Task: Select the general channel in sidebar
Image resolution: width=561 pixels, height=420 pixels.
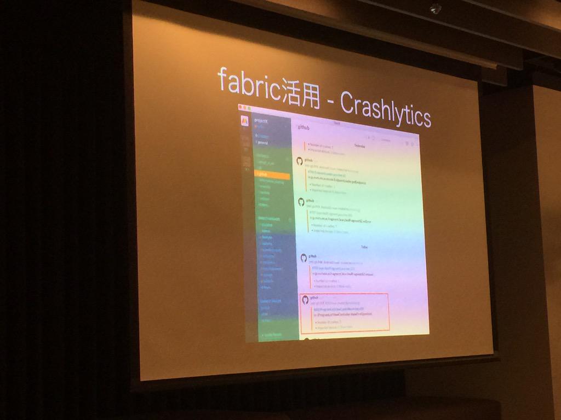Action: [x=262, y=143]
